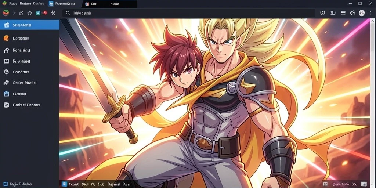Screen dimensions: 376x188
Task: Click the red badge toolbar icon
Action: click(45, 13)
